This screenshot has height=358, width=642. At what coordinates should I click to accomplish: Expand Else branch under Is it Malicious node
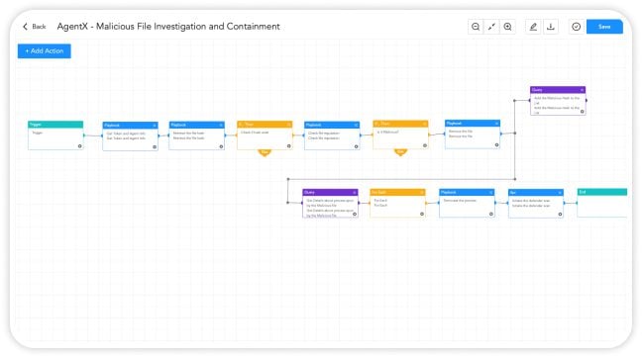coord(400,152)
